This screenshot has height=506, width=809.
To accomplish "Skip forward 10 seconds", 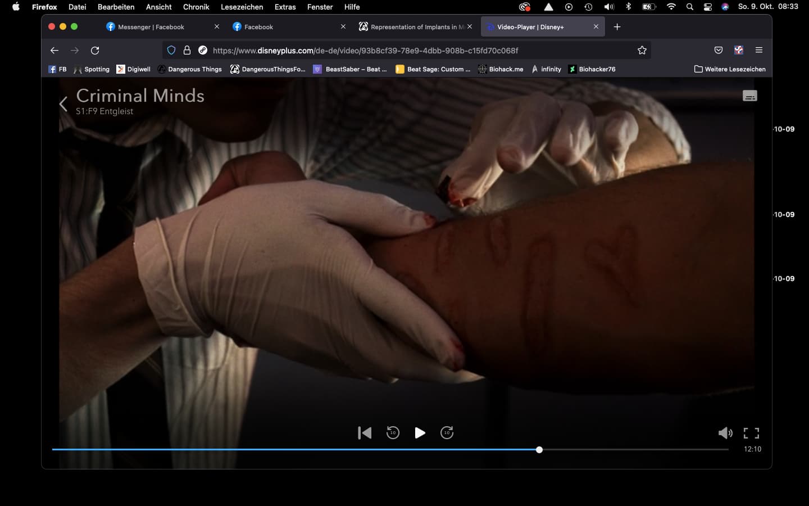I will click(x=447, y=433).
